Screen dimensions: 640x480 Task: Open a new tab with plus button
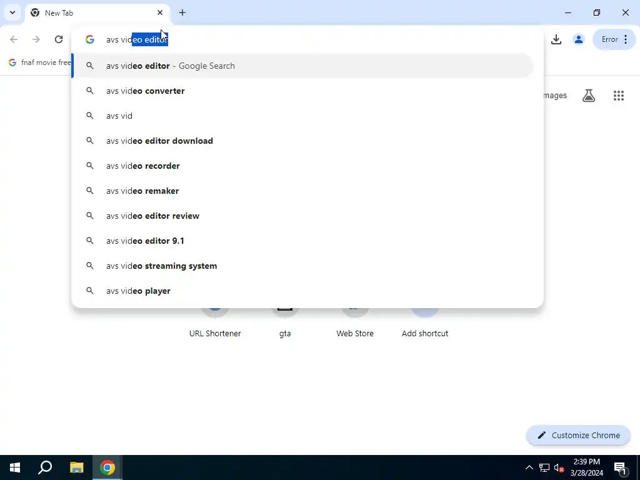[x=182, y=12]
